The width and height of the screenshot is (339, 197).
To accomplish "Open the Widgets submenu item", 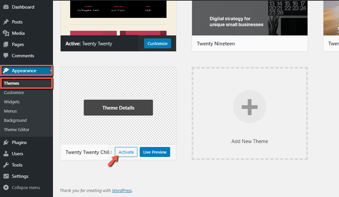I will click(x=12, y=102).
